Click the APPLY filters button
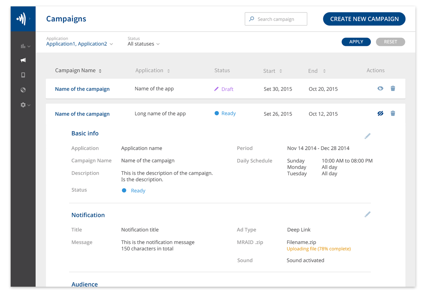This screenshot has width=426, height=294. click(356, 42)
